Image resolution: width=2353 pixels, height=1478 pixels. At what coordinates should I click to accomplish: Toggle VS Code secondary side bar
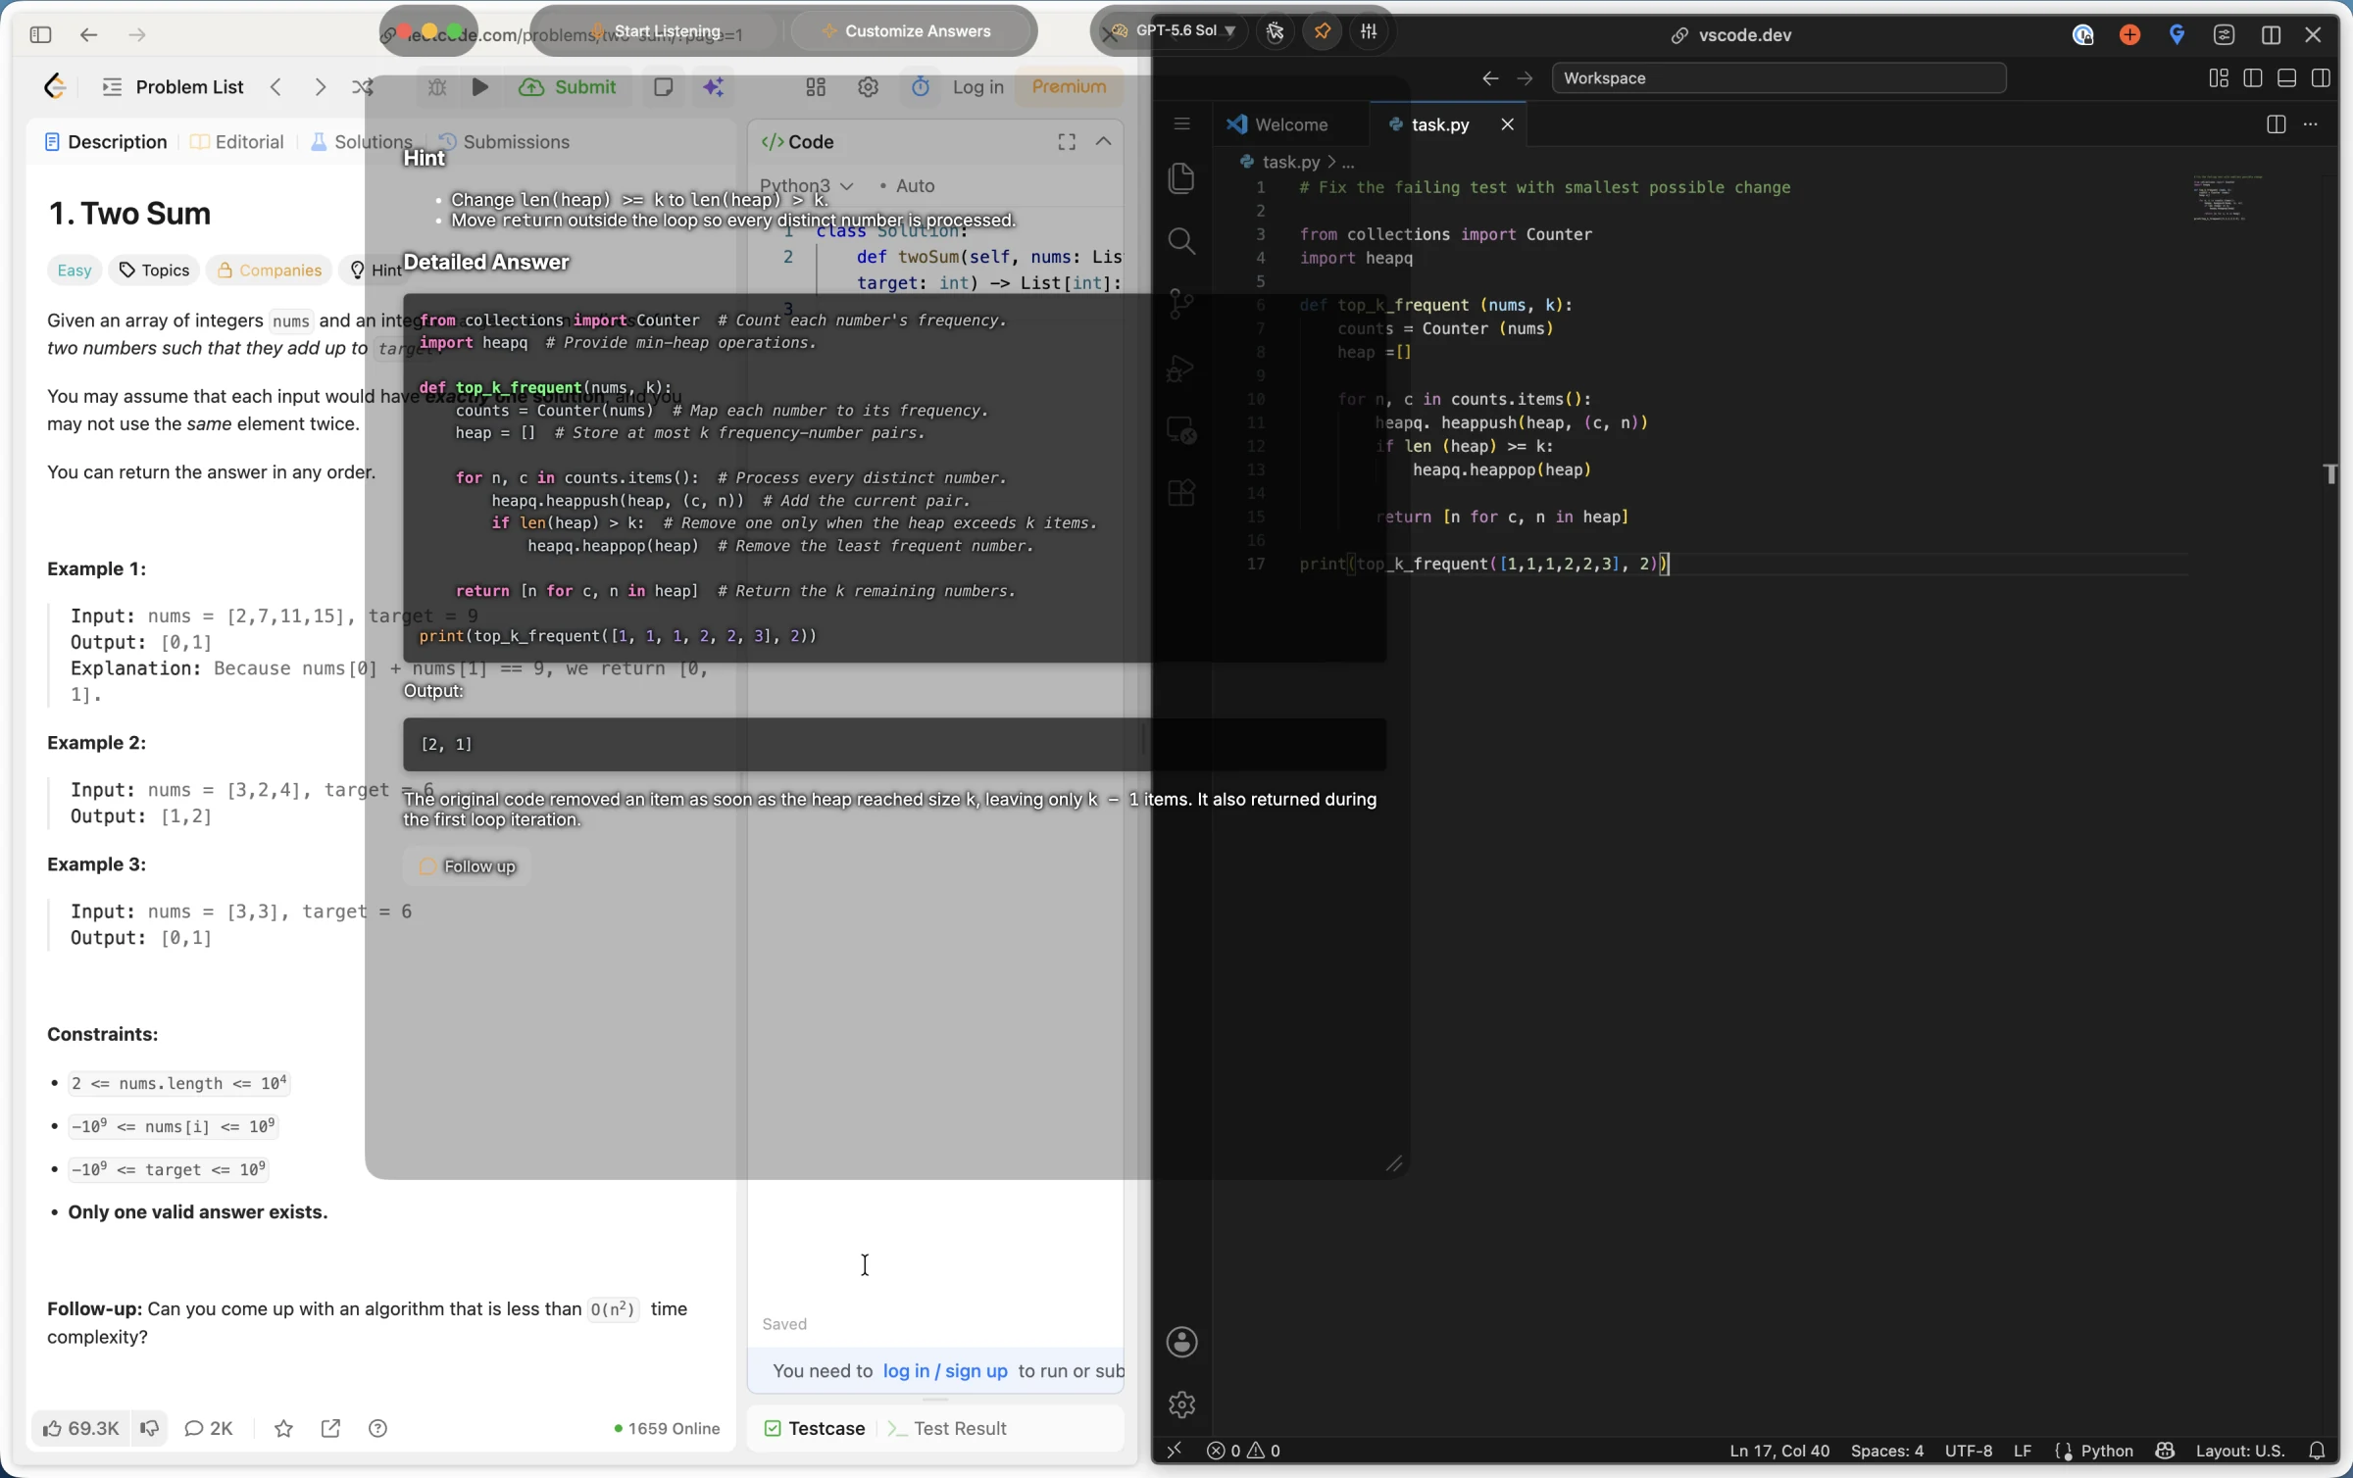[2321, 78]
